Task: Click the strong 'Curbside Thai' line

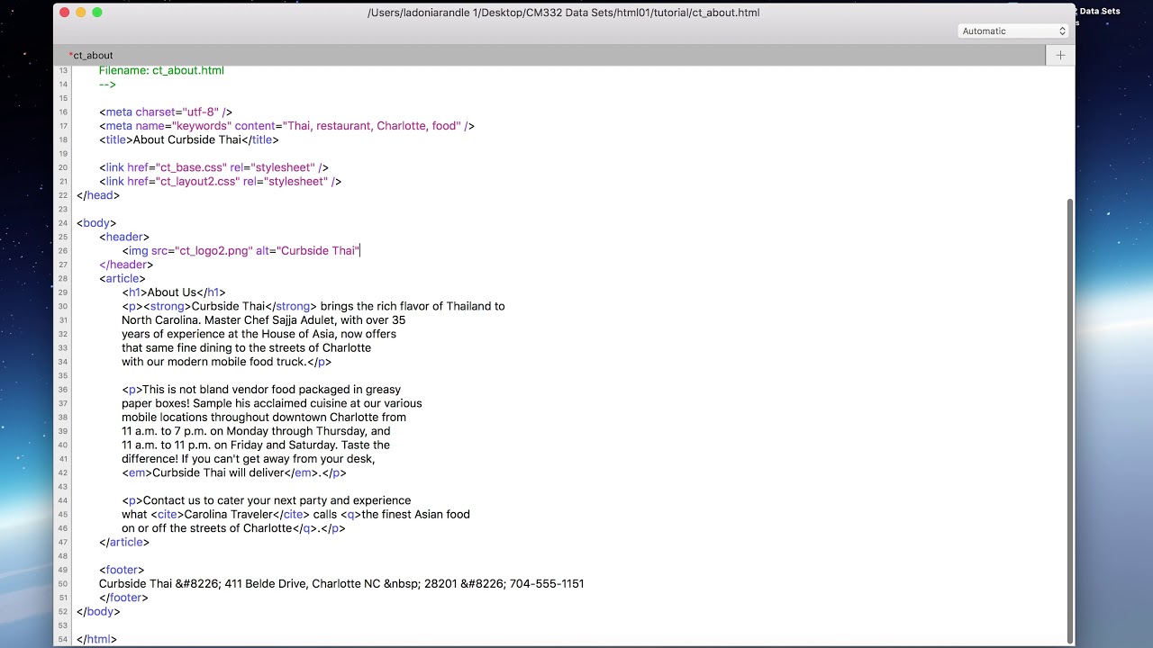Action: [313, 306]
